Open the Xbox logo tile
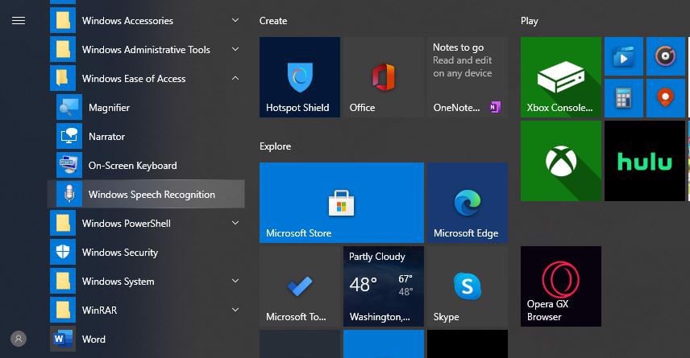The image size is (690, 358). (561, 161)
